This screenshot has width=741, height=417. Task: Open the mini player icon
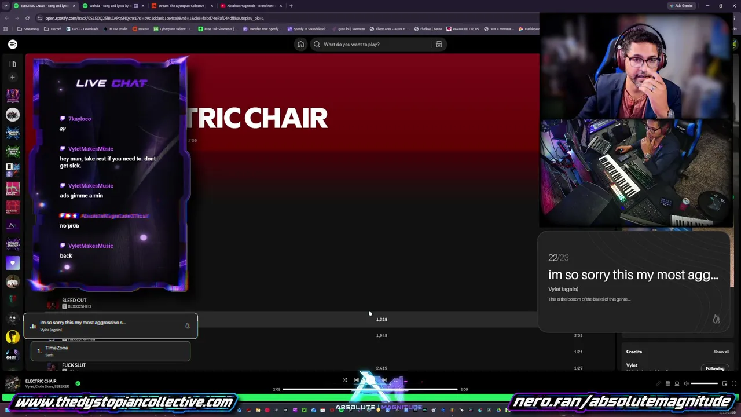click(724, 383)
